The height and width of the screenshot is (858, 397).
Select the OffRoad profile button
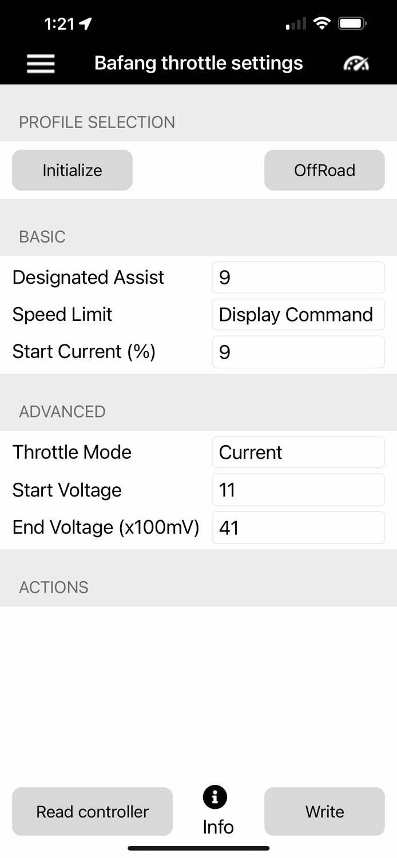[324, 170]
